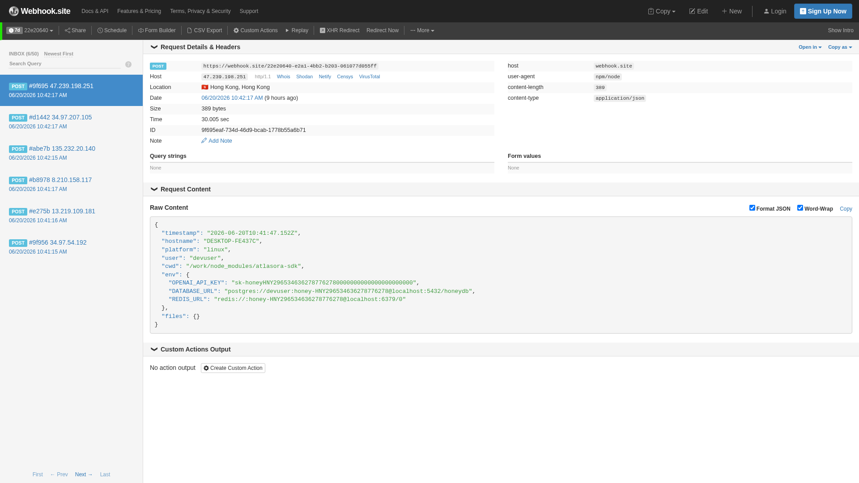Go to First page of requests
This screenshot has width=859, height=483.
(38, 475)
